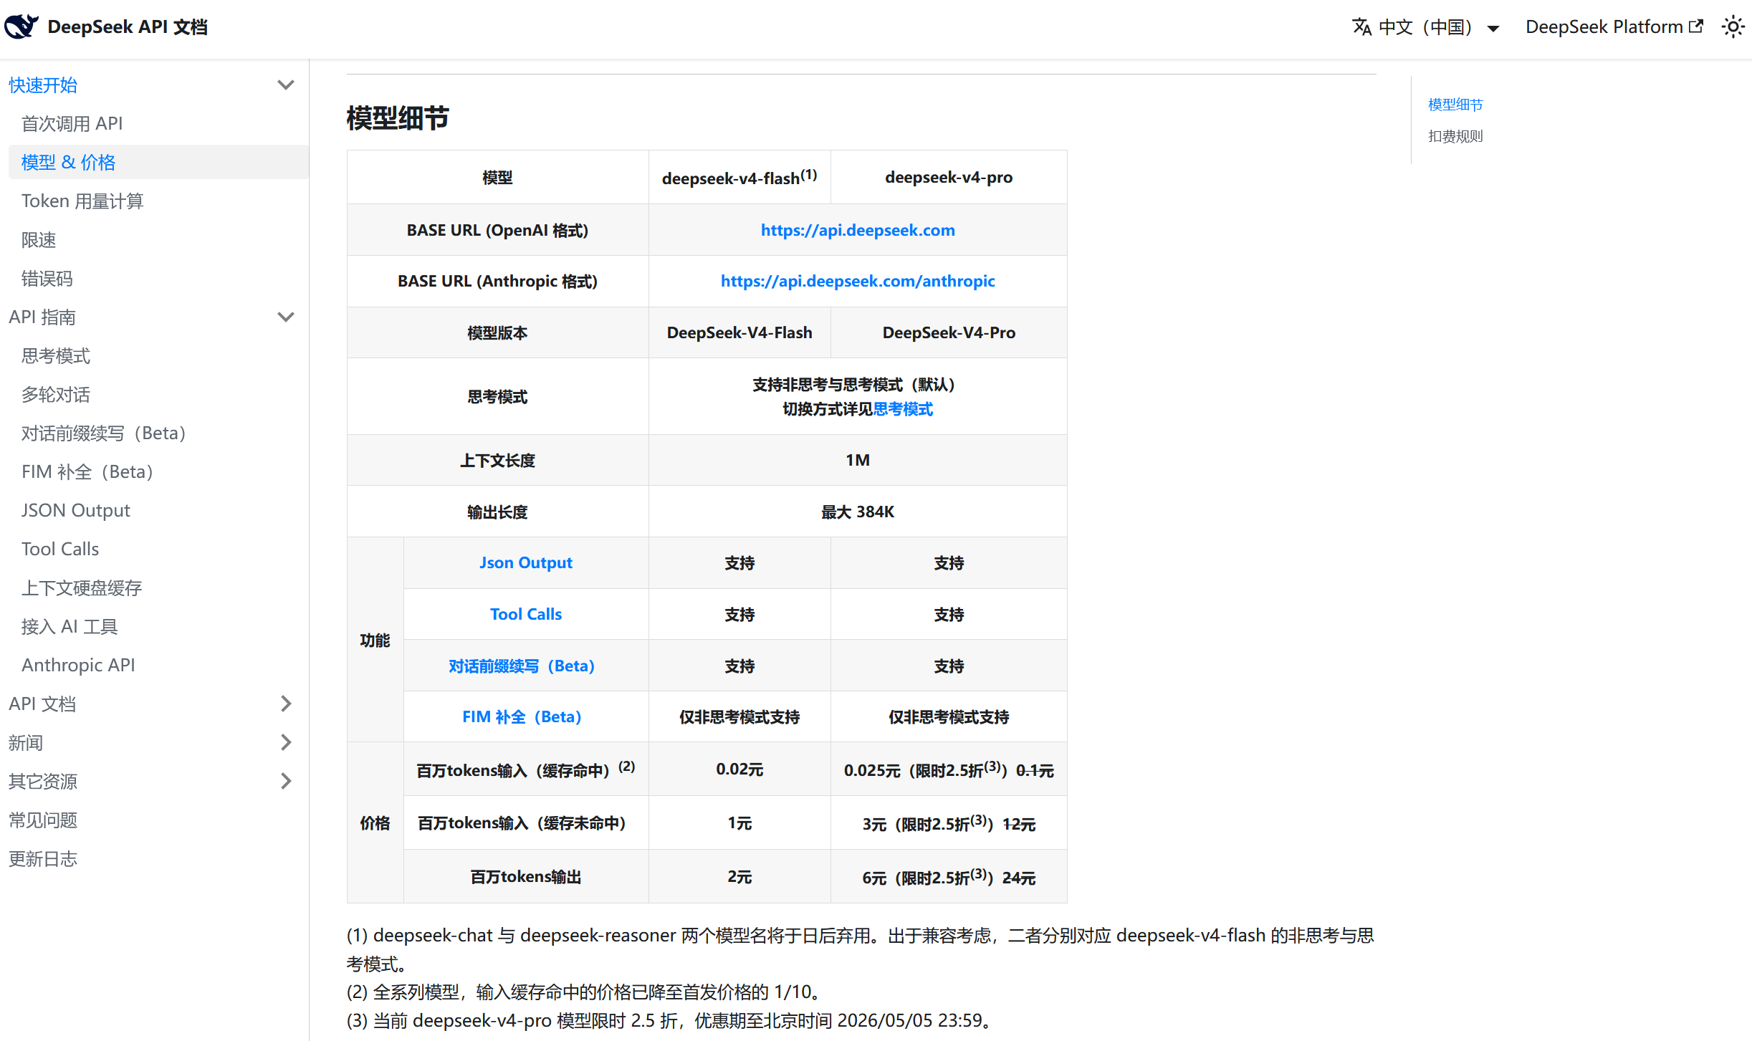Select 模型 & 价格 sidebar item

(158, 163)
